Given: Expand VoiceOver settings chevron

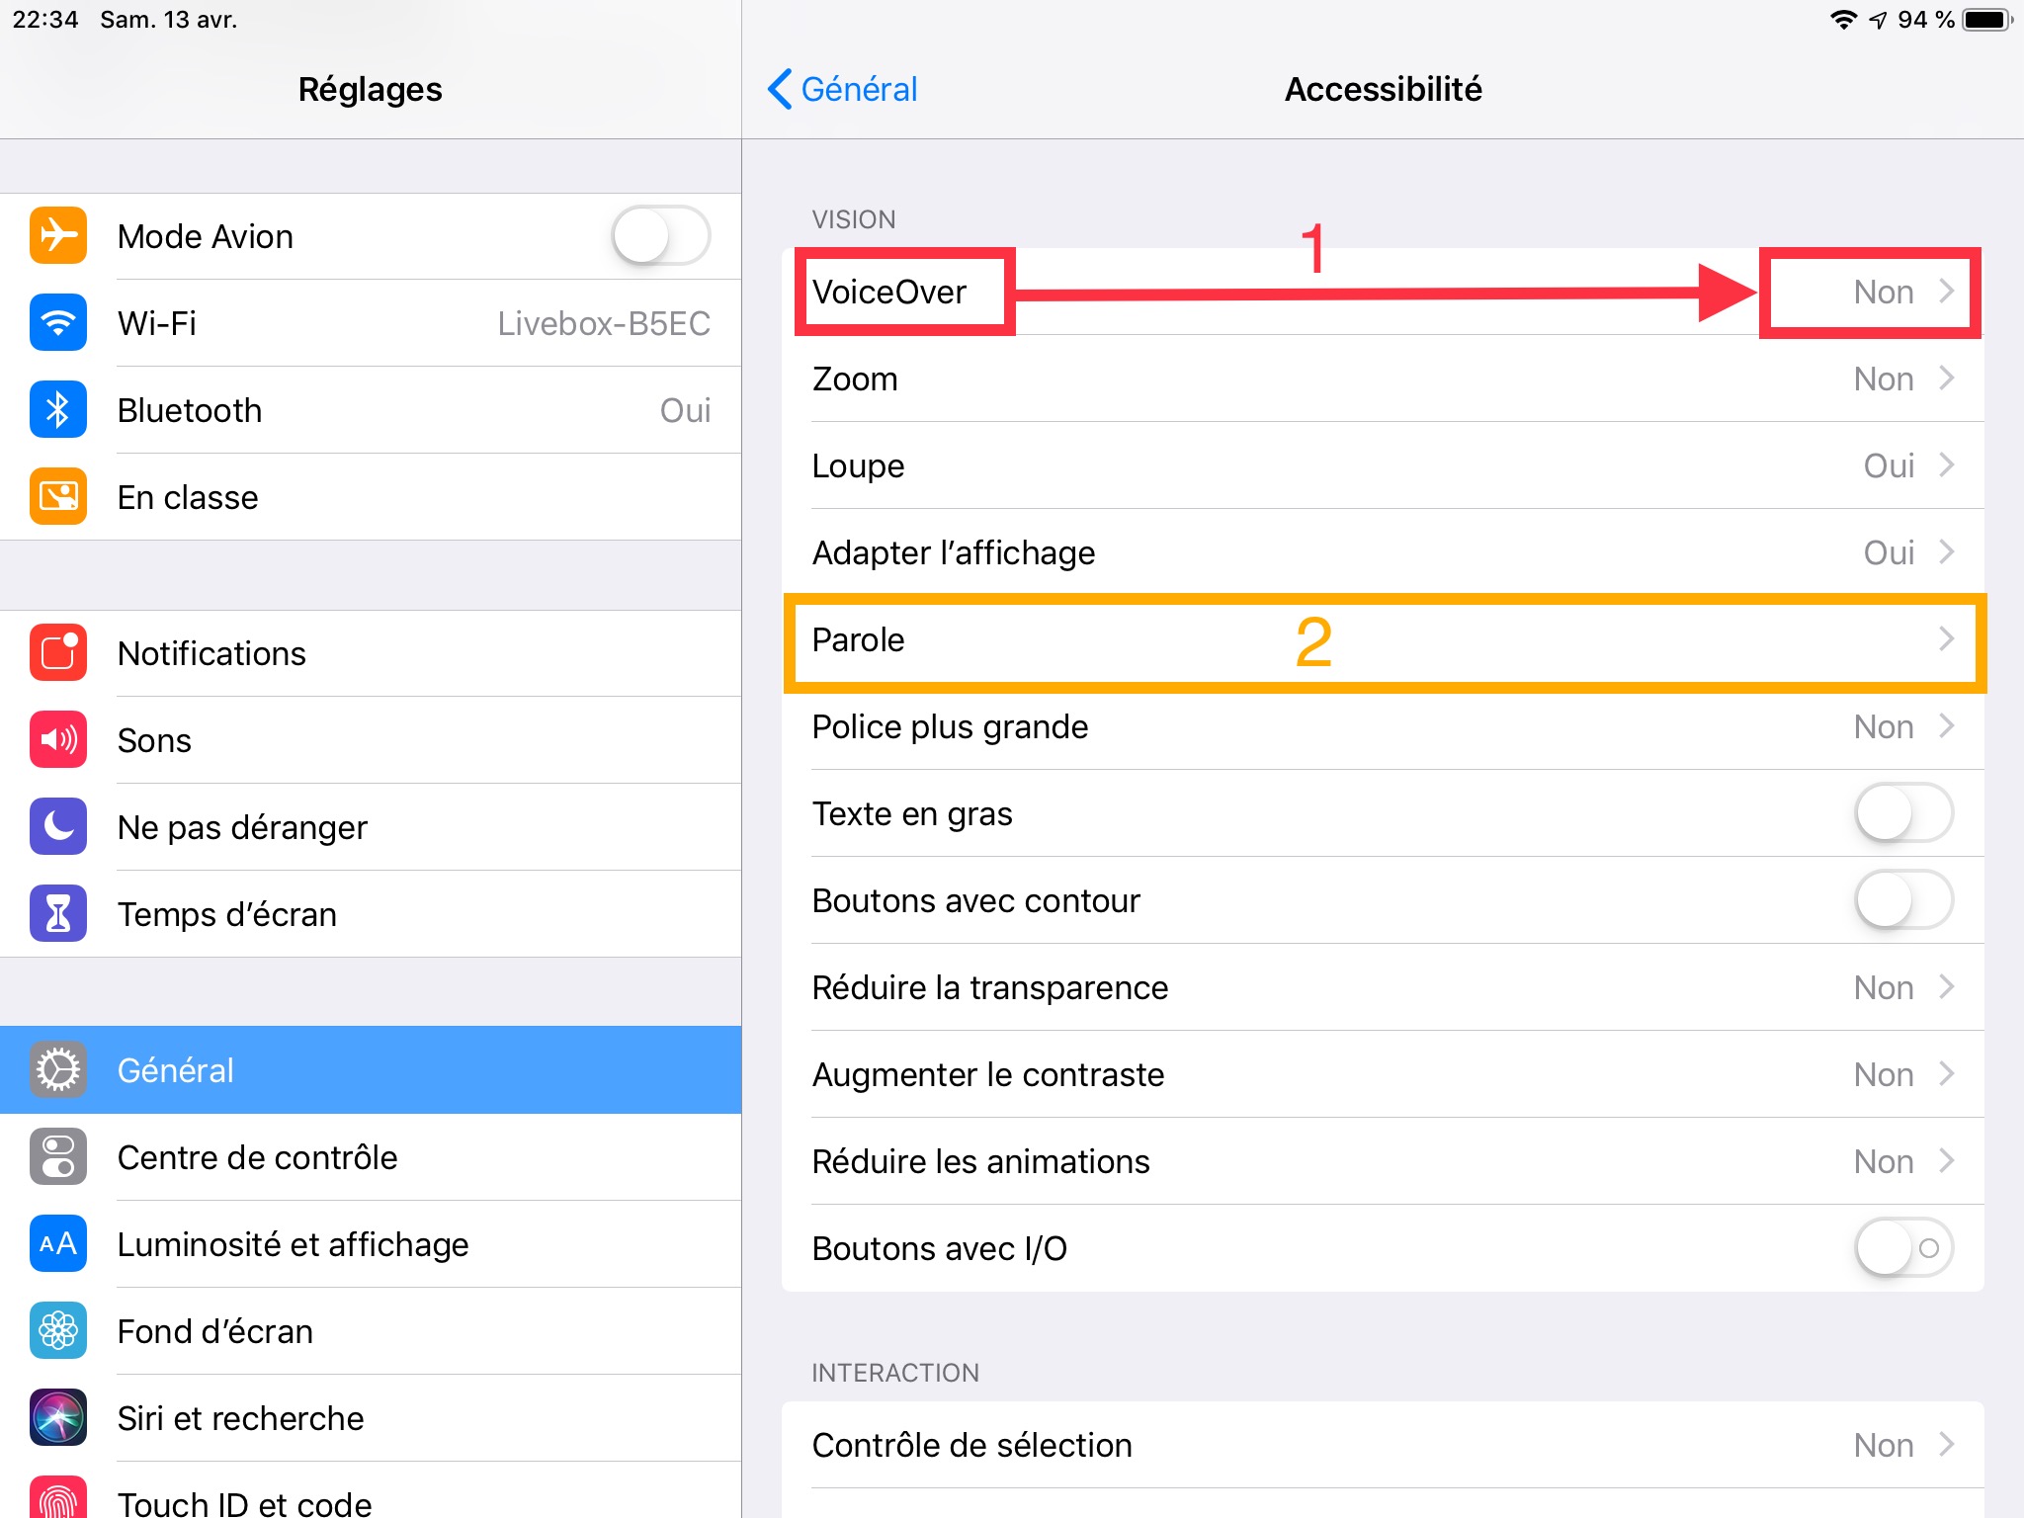Looking at the screenshot, I should point(1946,292).
